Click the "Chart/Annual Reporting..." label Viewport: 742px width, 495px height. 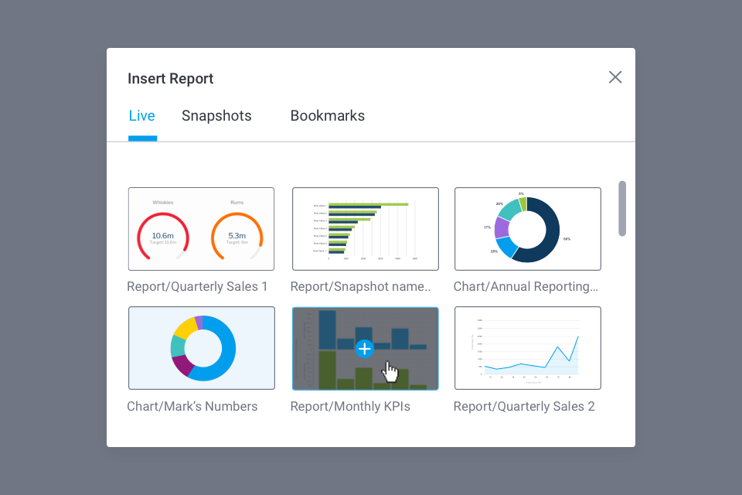[526, 287]
